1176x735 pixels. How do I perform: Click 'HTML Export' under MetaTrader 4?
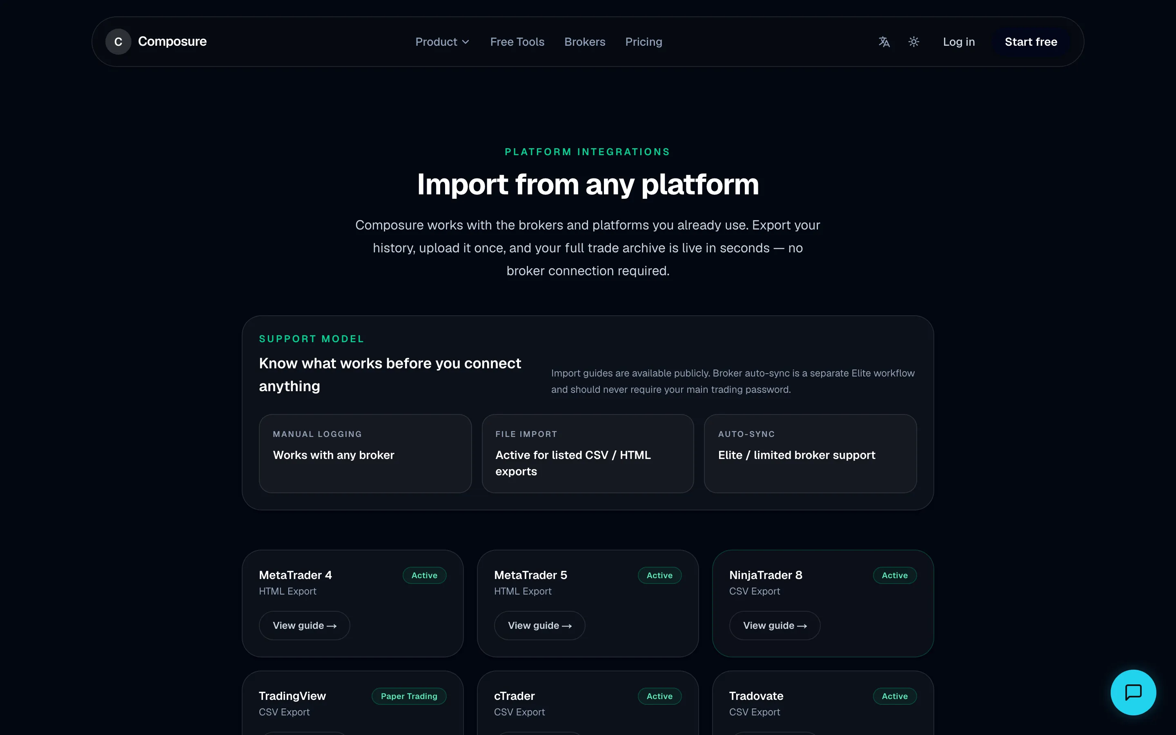click(x=288, y=591)
